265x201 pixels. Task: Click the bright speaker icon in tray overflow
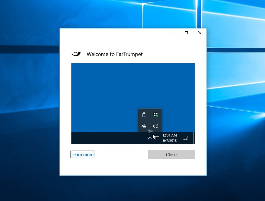tap(156, 126)
